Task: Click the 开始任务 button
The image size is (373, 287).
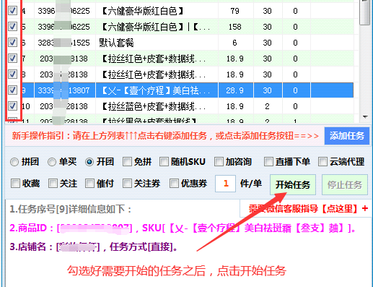Action: pyautogui.click(x=293, y=184)
